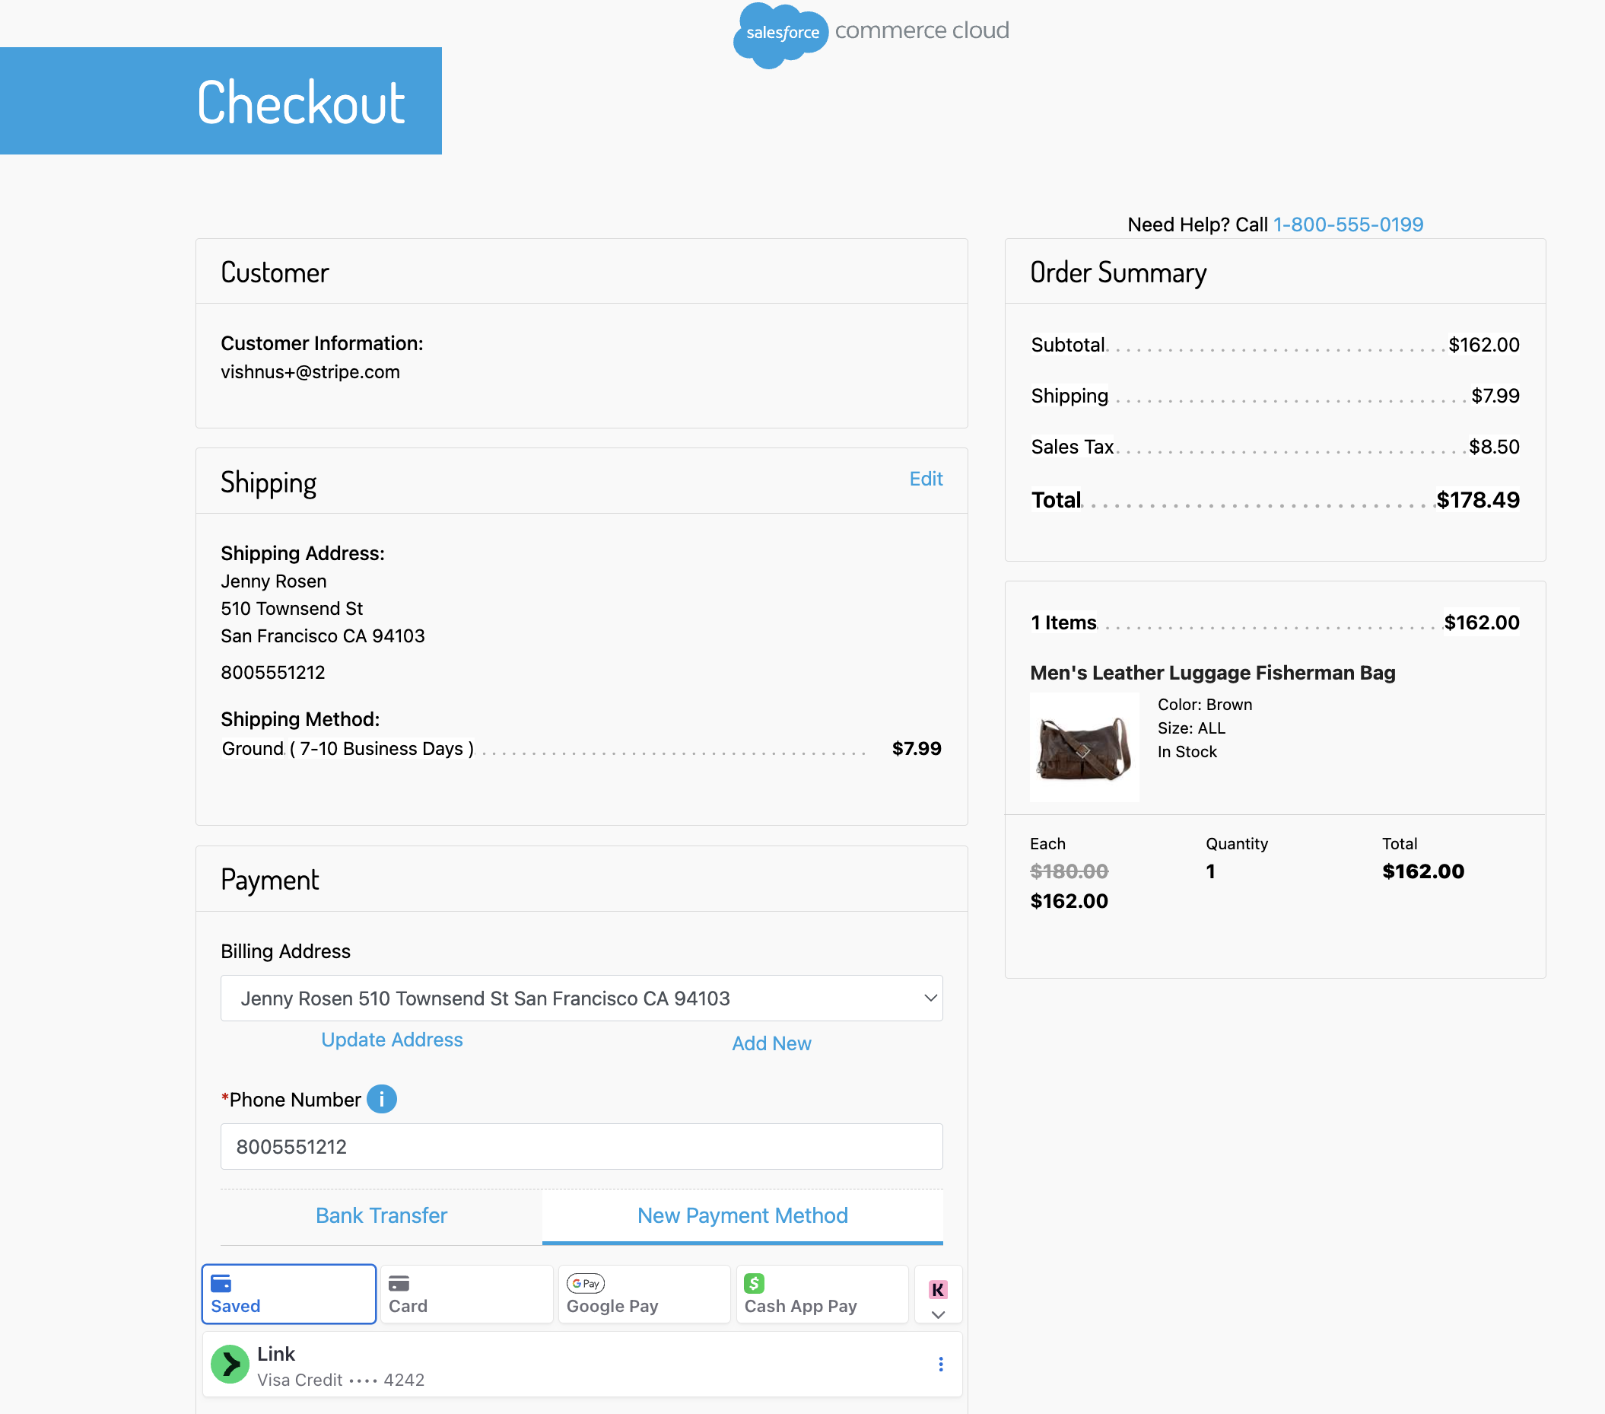Image resolution: width=1605 pixels, height=1414 pixels.
Task: Click Add New billing address link
Action: (x=771, y=1043)
